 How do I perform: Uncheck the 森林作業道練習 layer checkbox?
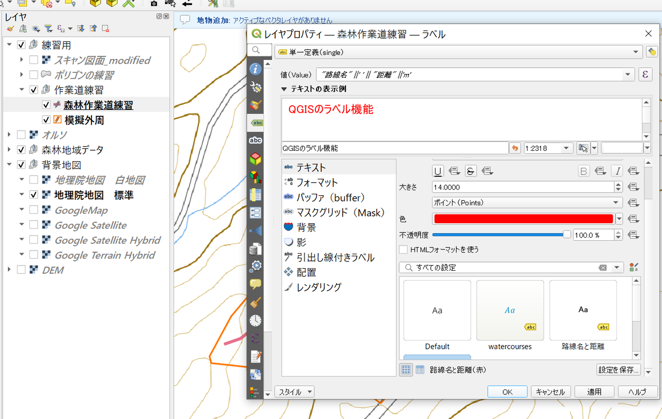[x=46, y=105]
